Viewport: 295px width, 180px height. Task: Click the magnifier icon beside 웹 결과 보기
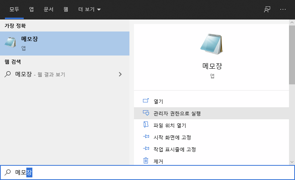click(8, 74)
